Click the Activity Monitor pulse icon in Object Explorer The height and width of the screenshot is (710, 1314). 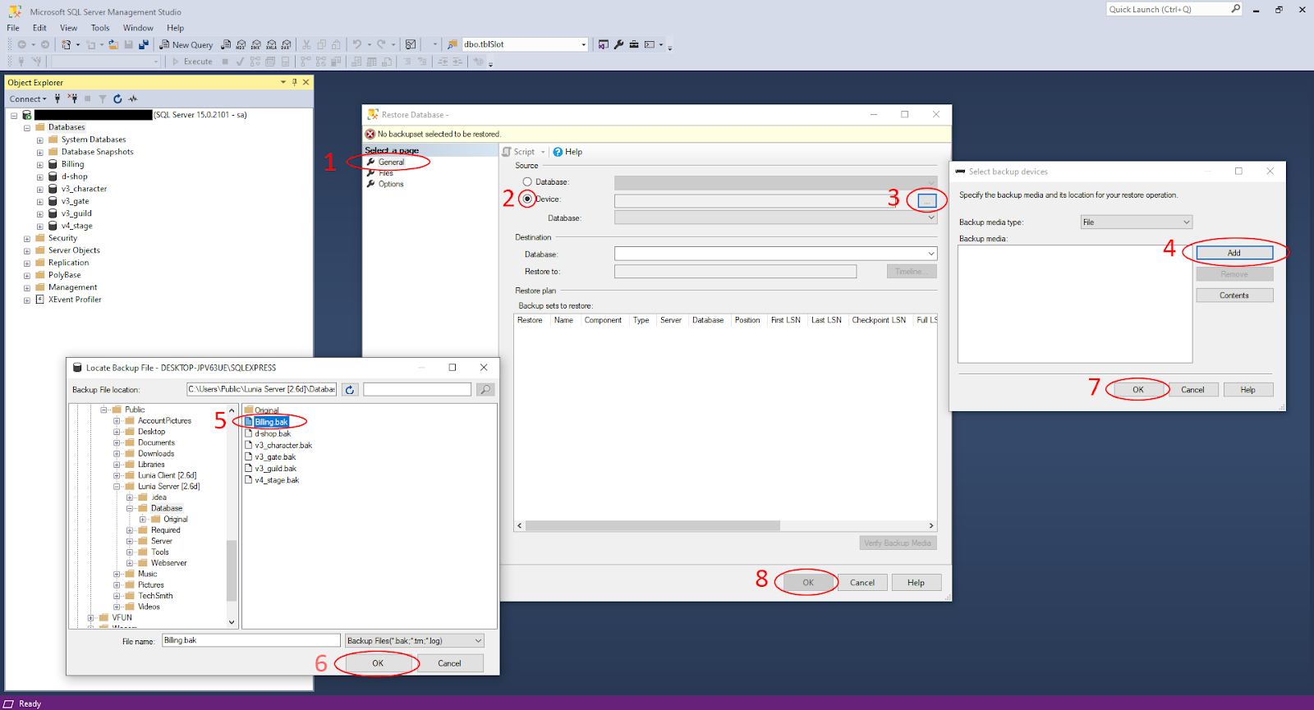[x=133, y=98]
